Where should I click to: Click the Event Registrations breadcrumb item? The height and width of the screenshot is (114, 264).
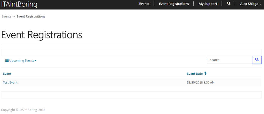pos(31,16)
